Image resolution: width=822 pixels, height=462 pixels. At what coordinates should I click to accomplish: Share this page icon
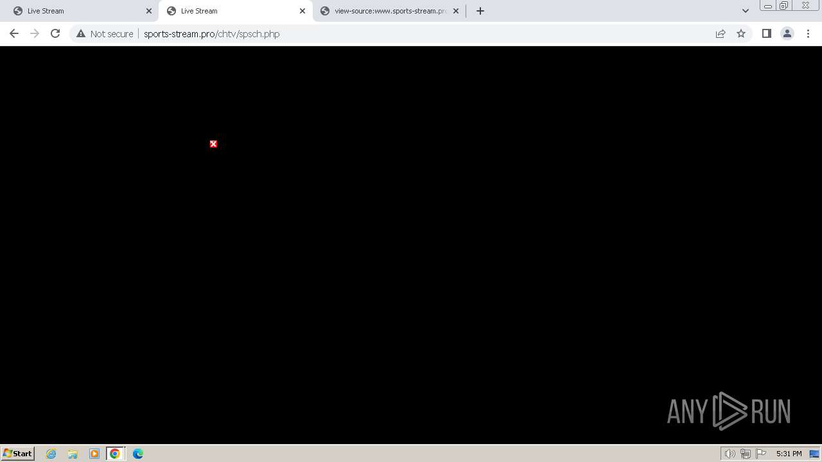(721, 33)
